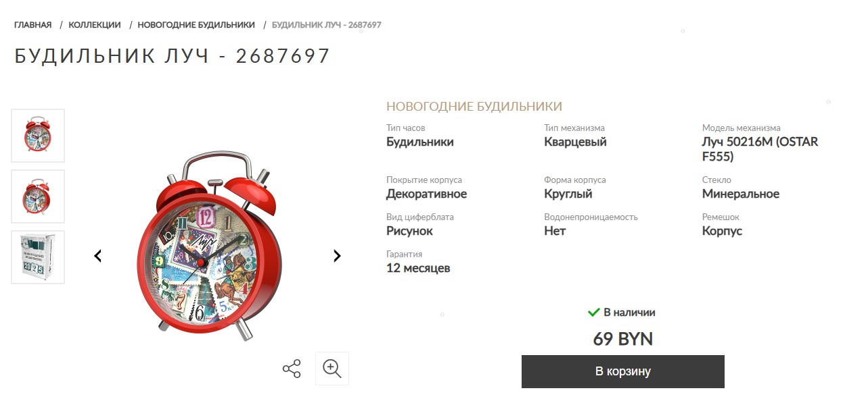This screenshot has width=843, height=401.
Task: Click the Будильники watch type value
Action: point(420,142)
